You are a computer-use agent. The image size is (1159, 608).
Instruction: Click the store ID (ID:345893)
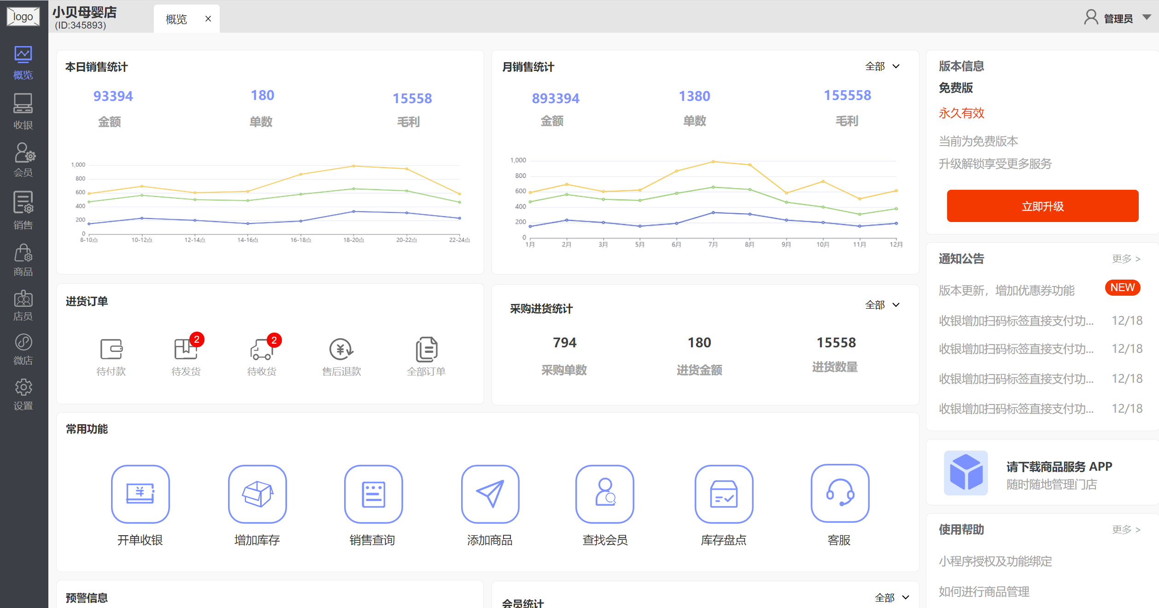[x=80, y=25]
